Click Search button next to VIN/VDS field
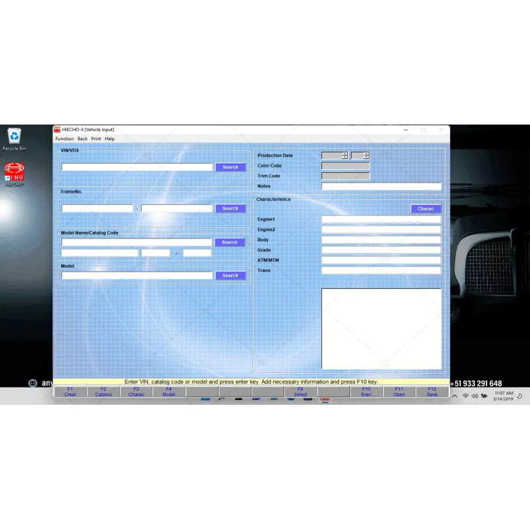Viewport: 530px width, 530px height. point(230,168)
